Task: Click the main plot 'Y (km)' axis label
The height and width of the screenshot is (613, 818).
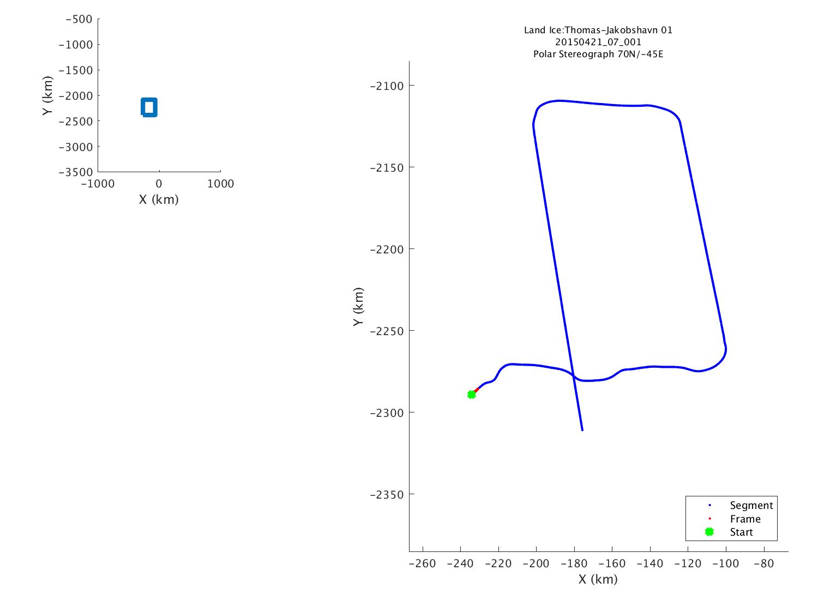Action: [x=358, y=307]
